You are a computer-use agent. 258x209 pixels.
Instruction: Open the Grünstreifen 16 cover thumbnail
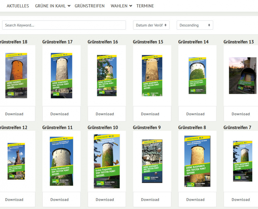click(x=107, y=75)
